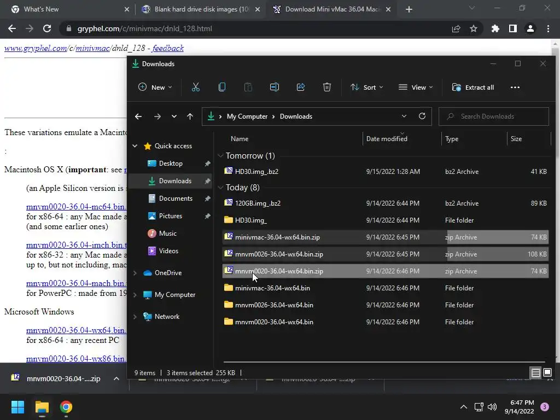Expand the My Computer tree node

click(x=135, y=295)
